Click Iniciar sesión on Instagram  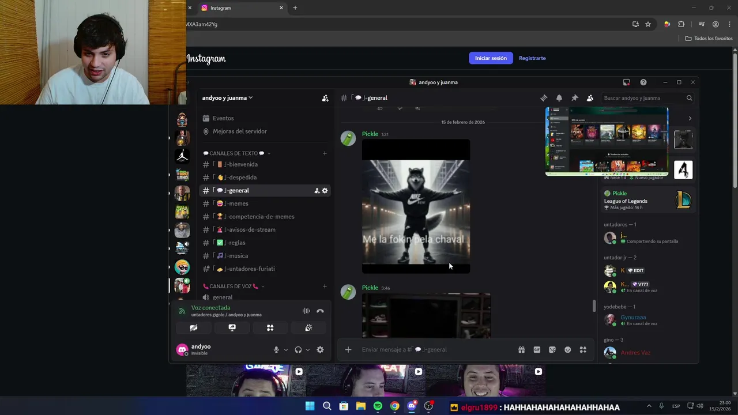point(491,58)
